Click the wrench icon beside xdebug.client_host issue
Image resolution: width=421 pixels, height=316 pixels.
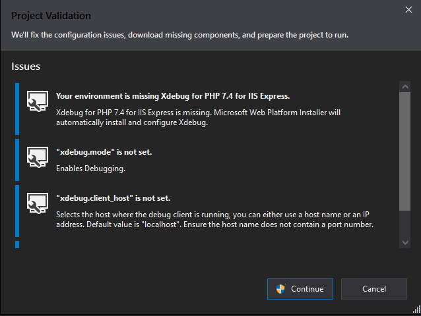coord(38,203)
